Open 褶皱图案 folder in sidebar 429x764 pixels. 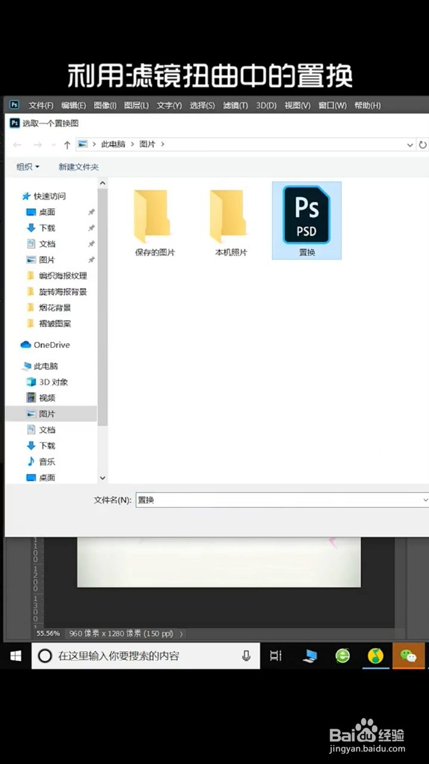[x=49, y=324]
